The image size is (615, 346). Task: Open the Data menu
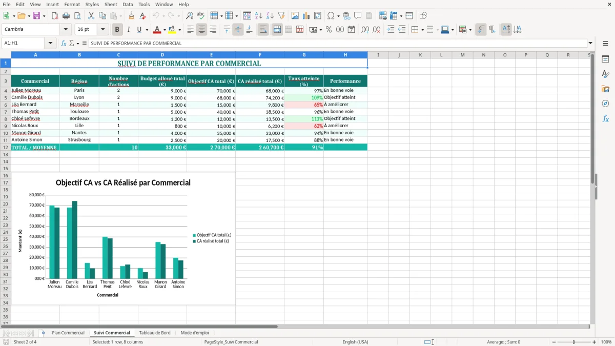pyautogui.click(x=128, y=4)
